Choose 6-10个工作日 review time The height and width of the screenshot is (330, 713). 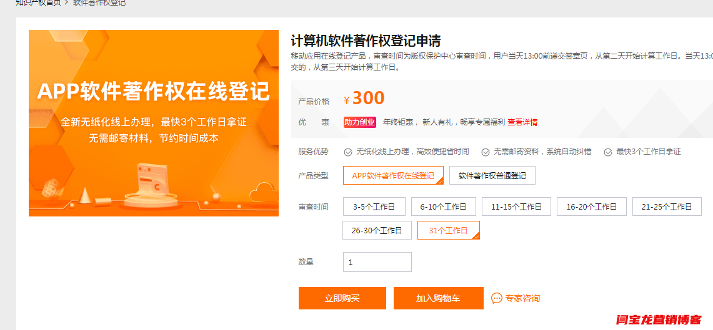444,206
